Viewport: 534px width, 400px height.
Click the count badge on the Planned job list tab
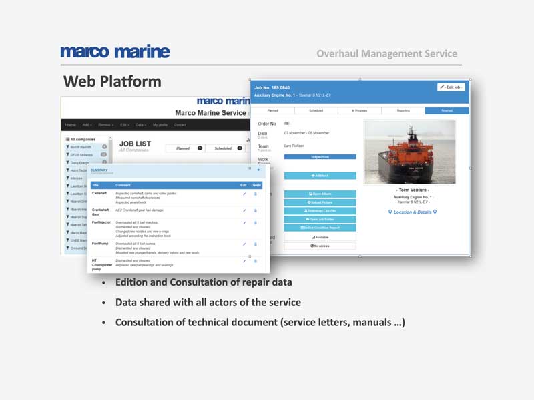pyautogui.click(x=200, y=148)
